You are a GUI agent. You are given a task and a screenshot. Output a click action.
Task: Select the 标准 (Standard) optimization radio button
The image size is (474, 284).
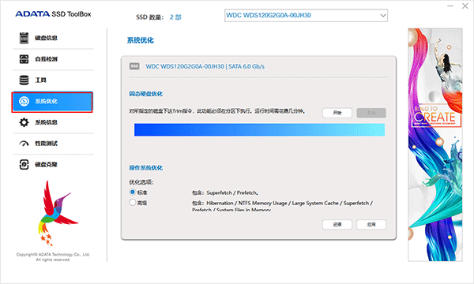[133, 192]
